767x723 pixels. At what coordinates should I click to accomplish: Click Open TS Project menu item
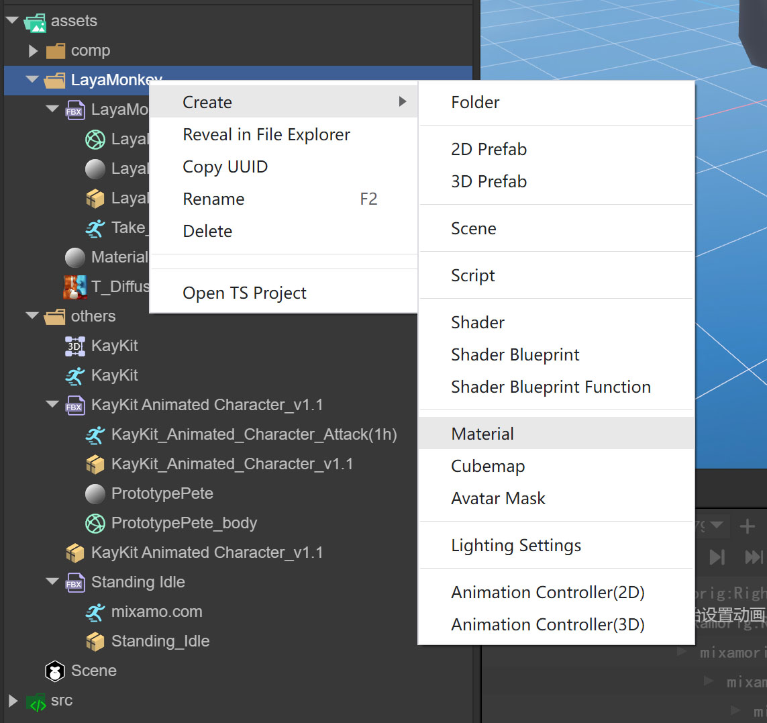[244, 293]
